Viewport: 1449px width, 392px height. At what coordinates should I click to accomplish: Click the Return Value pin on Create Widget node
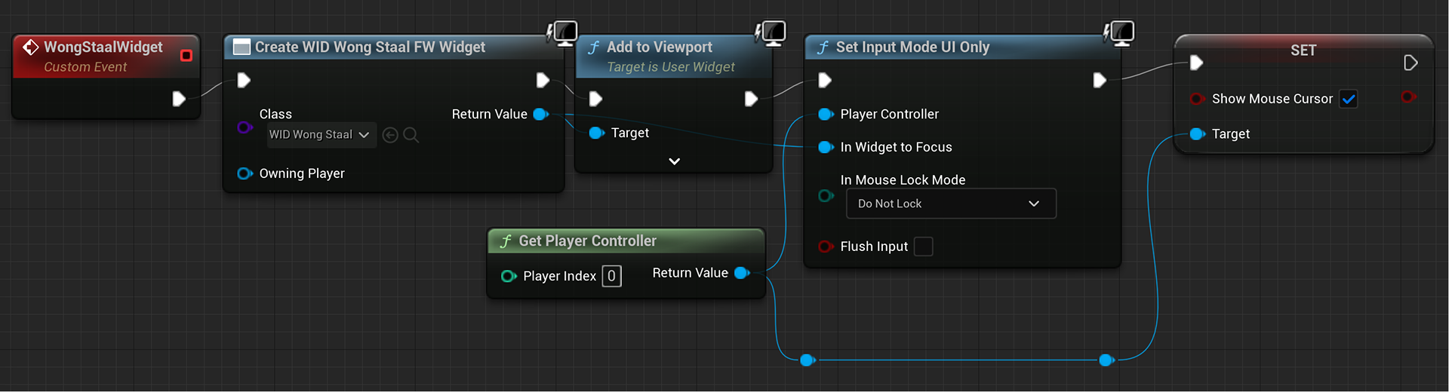point(540,115)
